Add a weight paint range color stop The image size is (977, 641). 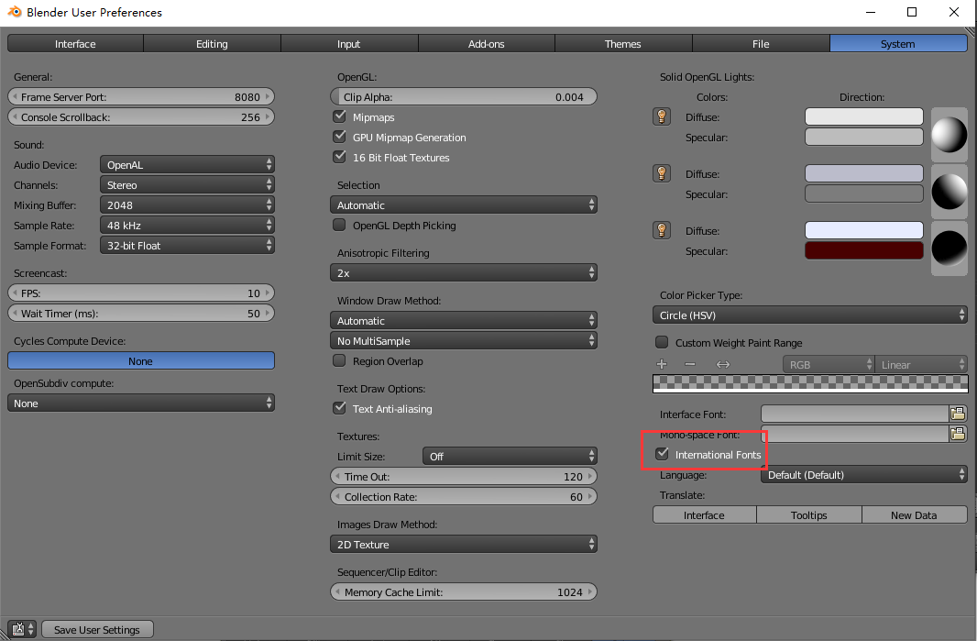(x=662, y=363)
